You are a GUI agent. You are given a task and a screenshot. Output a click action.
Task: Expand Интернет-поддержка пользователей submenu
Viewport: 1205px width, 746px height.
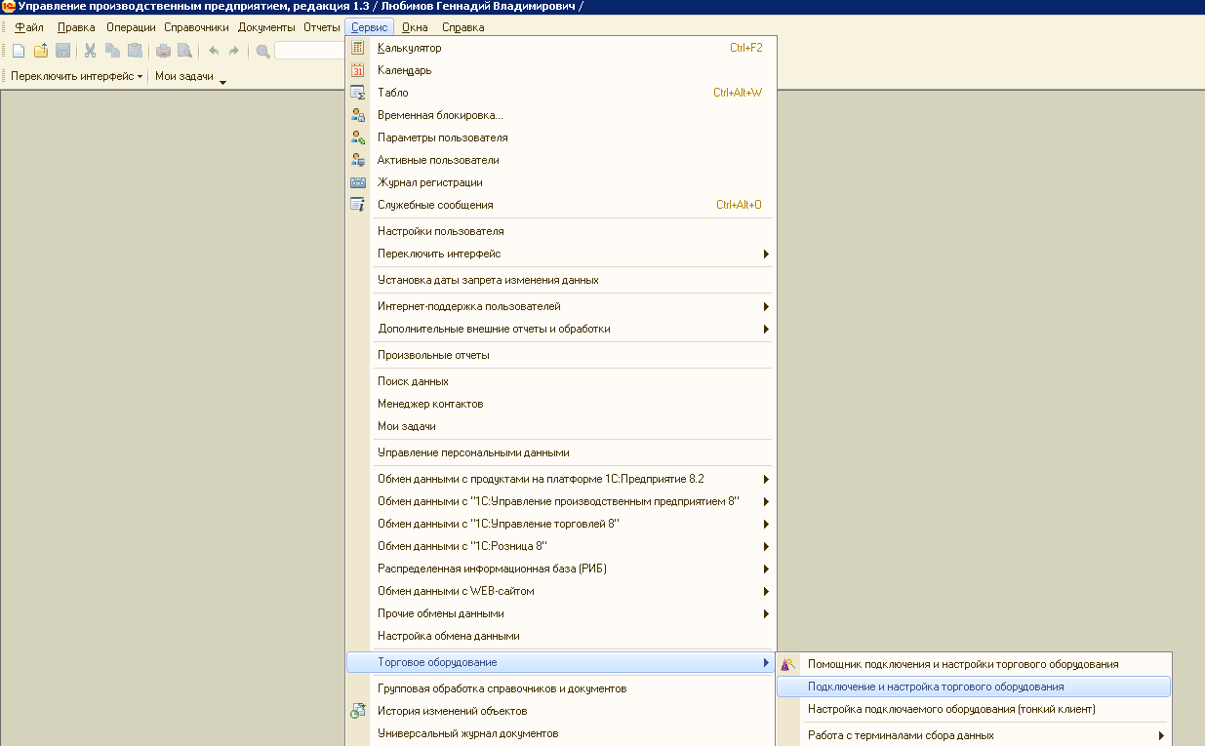(469, 306)
